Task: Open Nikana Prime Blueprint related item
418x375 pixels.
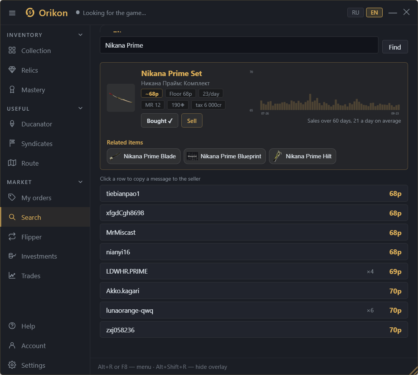Action: pyautogui.click(x=224, y=156)
